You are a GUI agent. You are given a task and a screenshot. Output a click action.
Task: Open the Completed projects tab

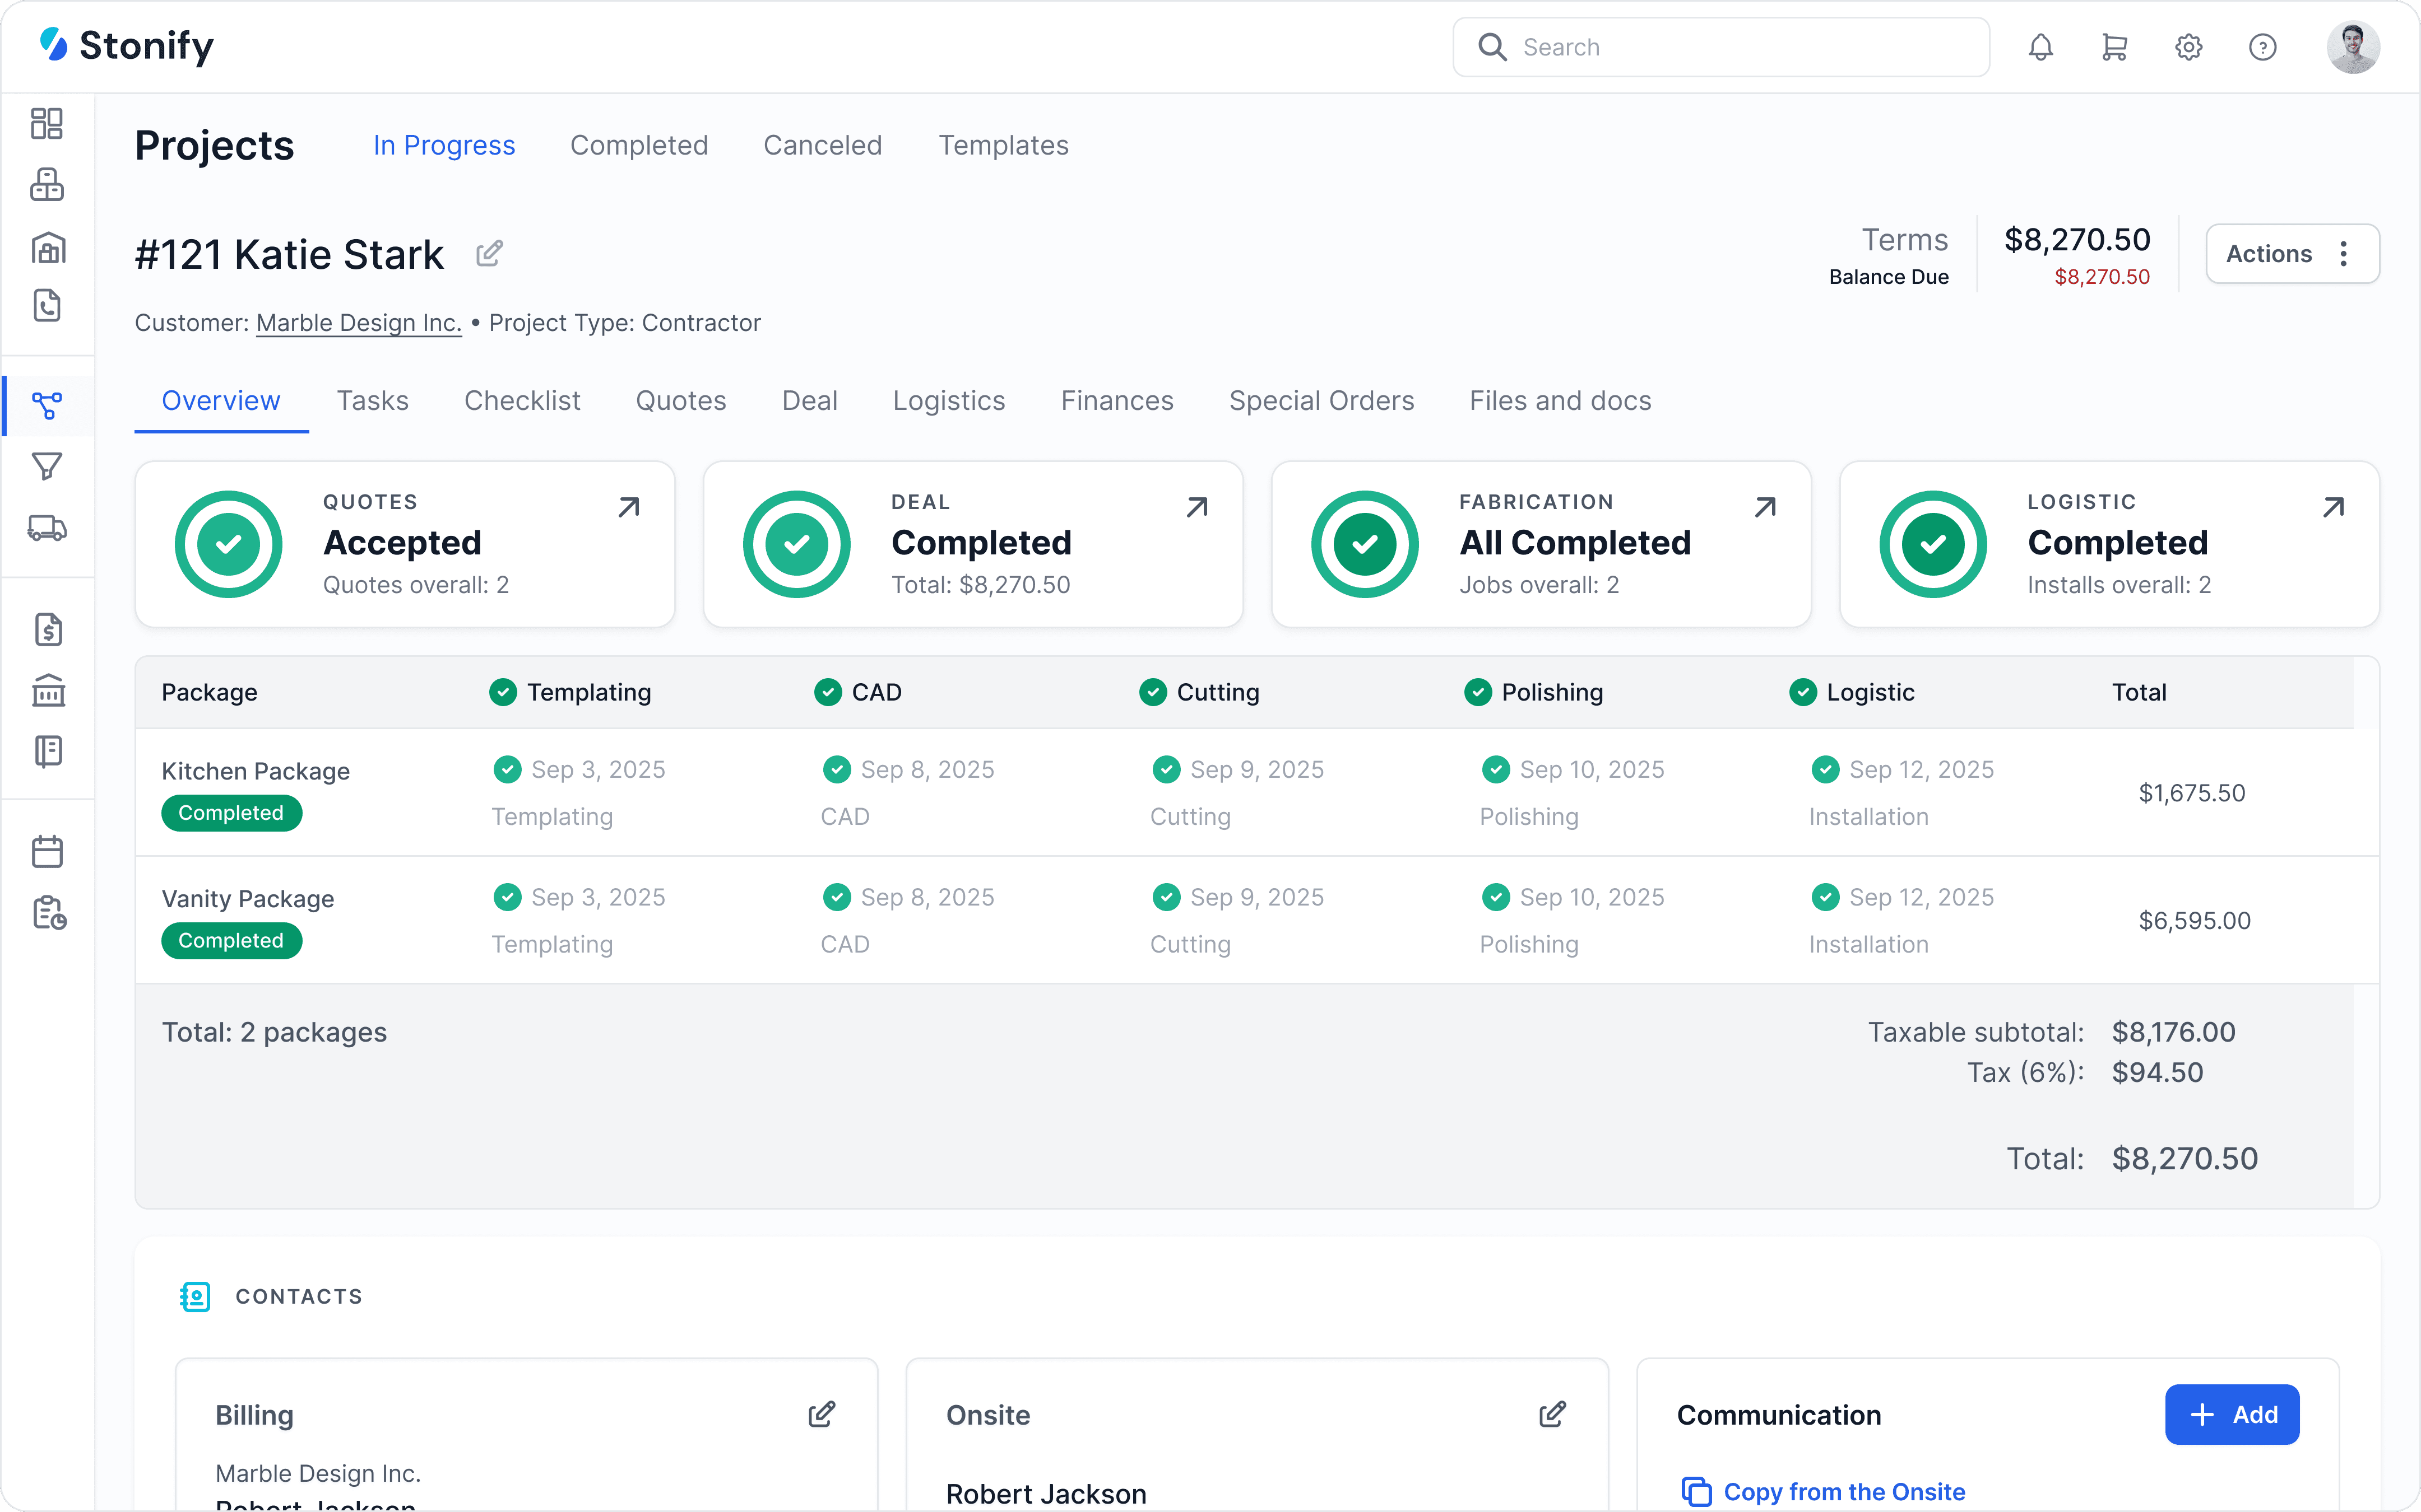point(638,146)
